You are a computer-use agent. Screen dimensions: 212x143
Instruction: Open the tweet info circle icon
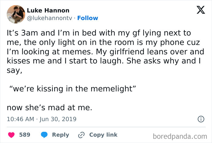click(200, 119)
